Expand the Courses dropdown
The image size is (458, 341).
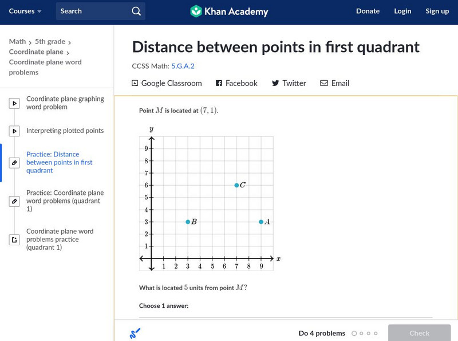25,11
